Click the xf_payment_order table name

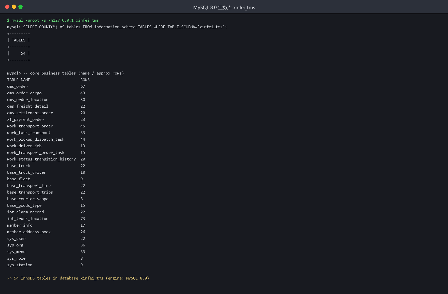(25, 120)
